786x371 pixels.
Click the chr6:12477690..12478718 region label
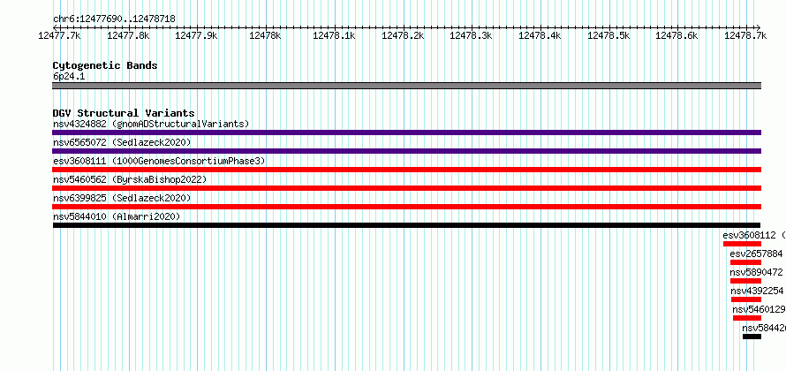114,19
